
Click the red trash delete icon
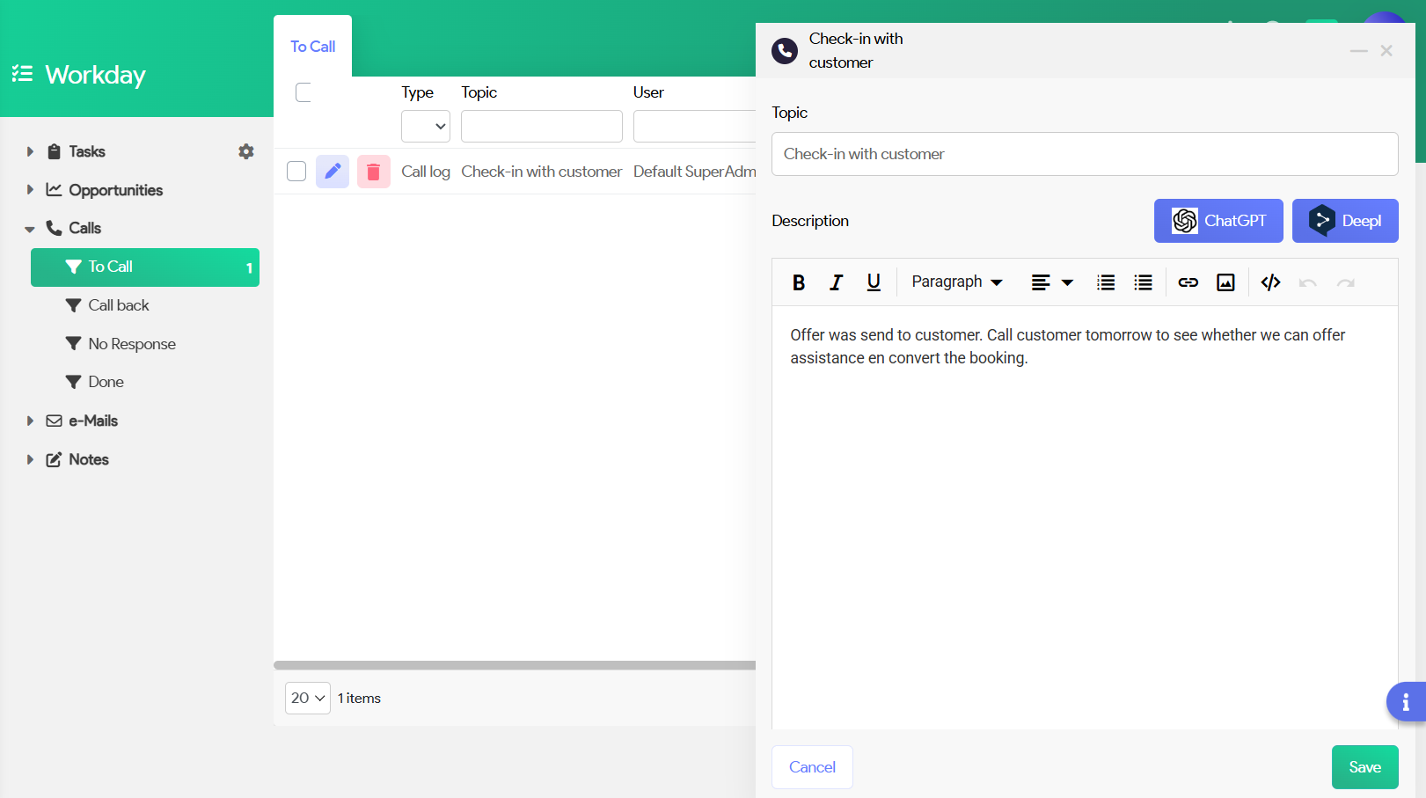[x=373, y=172]
